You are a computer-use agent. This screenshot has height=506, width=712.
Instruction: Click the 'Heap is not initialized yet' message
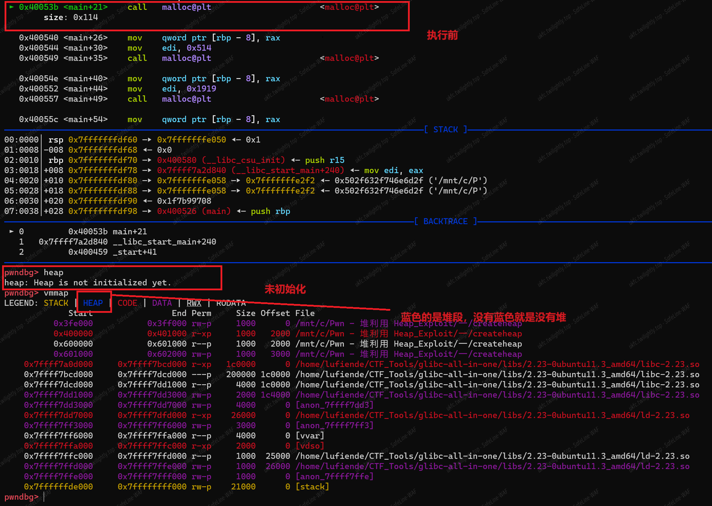(102, 283)
